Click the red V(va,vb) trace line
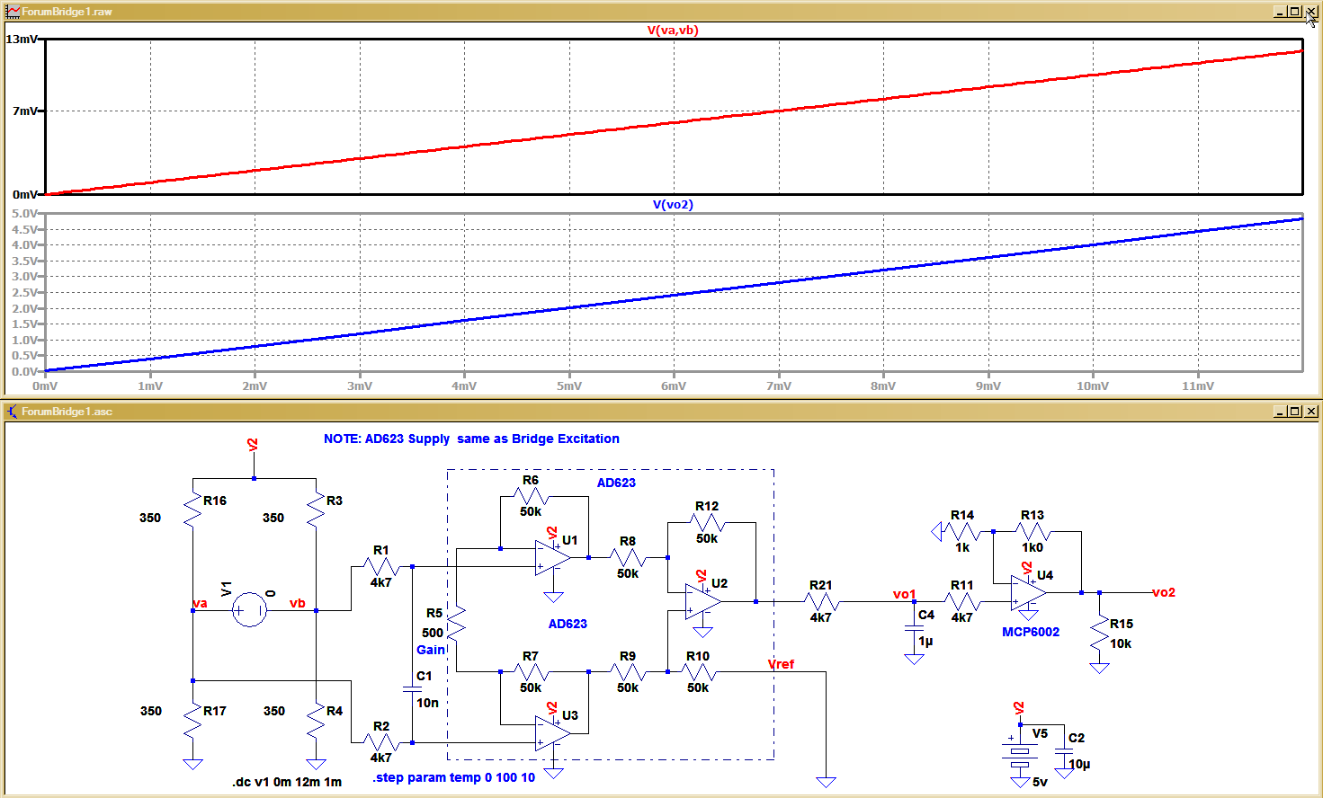Screen dimensions: 1323x798 click(674, 123)
